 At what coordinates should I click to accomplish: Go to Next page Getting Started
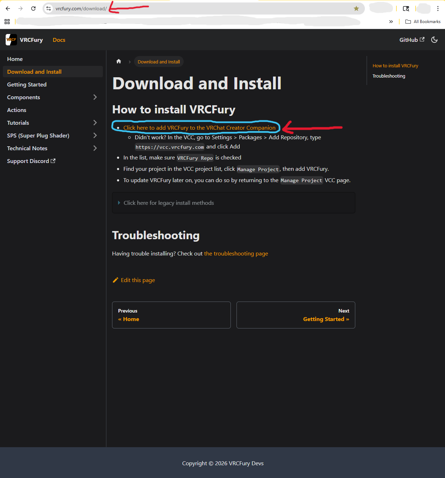click(296, 315)
